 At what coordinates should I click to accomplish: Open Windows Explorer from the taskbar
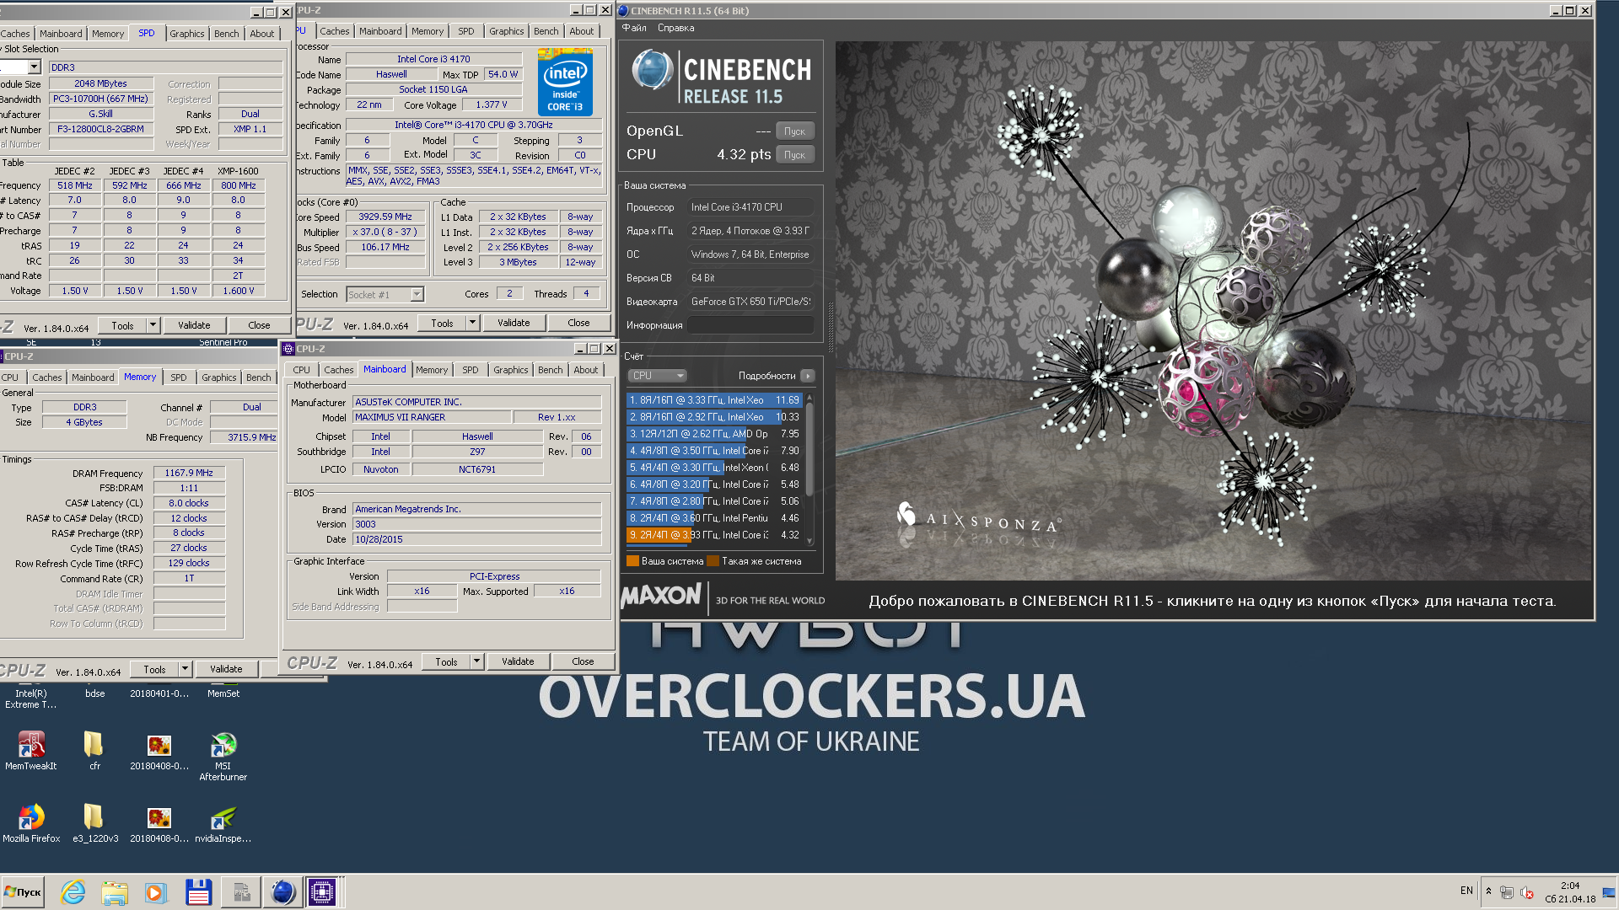pos(114,891)
